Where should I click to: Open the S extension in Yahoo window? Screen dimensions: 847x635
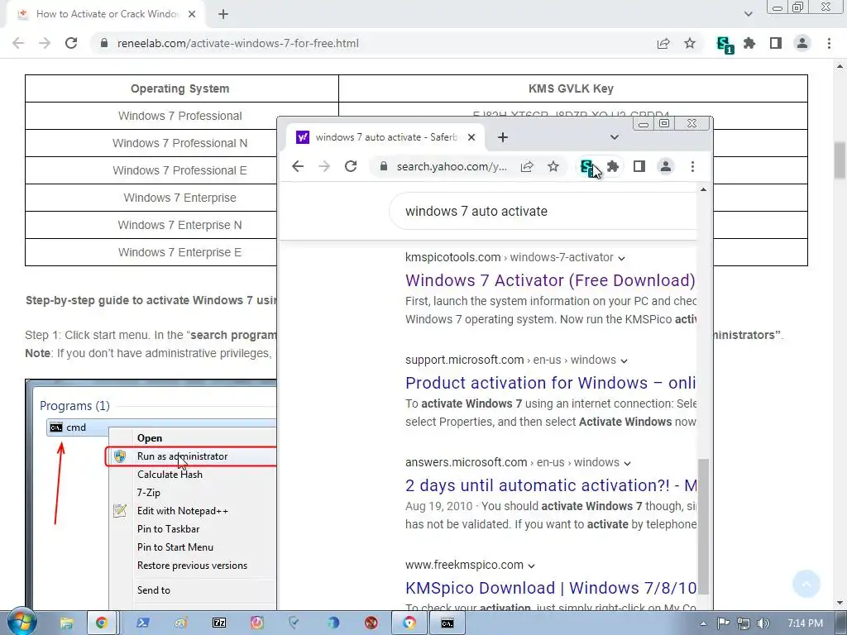tap(587, 167)
